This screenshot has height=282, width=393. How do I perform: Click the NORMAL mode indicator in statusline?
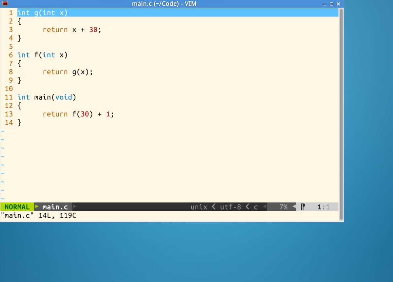[x=17, y=207]
